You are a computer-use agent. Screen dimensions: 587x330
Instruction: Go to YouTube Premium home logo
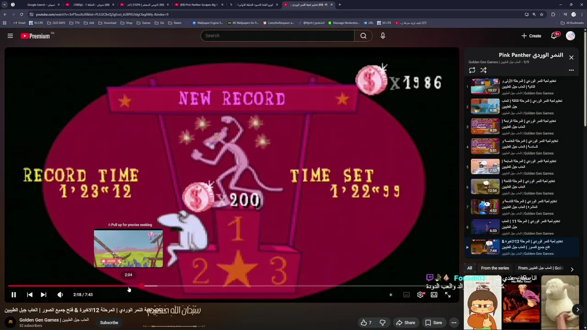(x=35, y=36)
